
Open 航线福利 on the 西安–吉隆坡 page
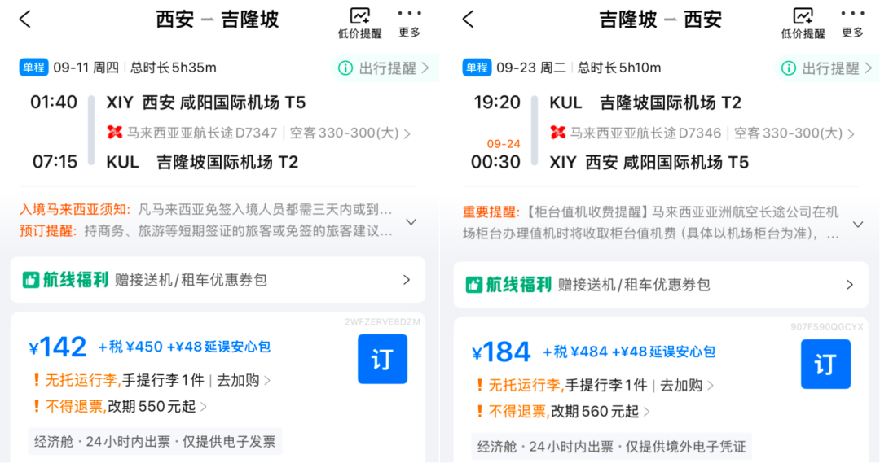tap(218, 280)
